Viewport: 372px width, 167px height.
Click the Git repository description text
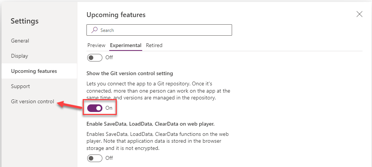pyautogui.click(x=158, y=90)
